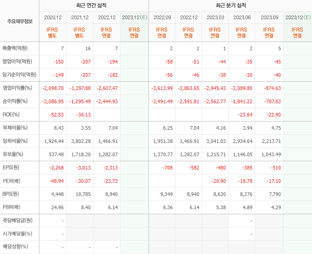The height and width of the screenshot is (254, 312).
Task: Select the 주요재무정보 header cell
Action: (x=20, y=21)
